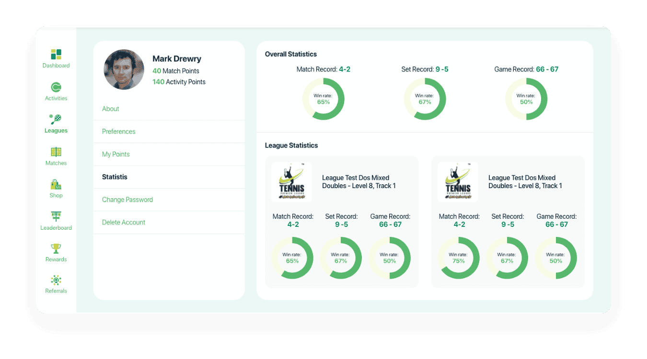Click the 40 Match Points text

coord(176,71)
